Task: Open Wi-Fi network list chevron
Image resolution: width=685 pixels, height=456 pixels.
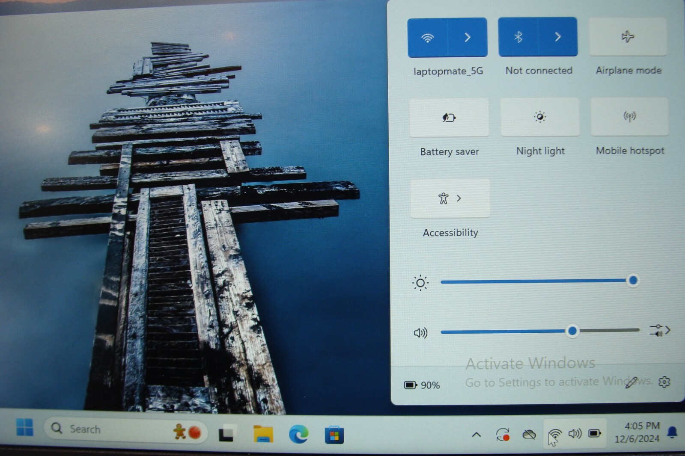Action: [x=468, y=38]
